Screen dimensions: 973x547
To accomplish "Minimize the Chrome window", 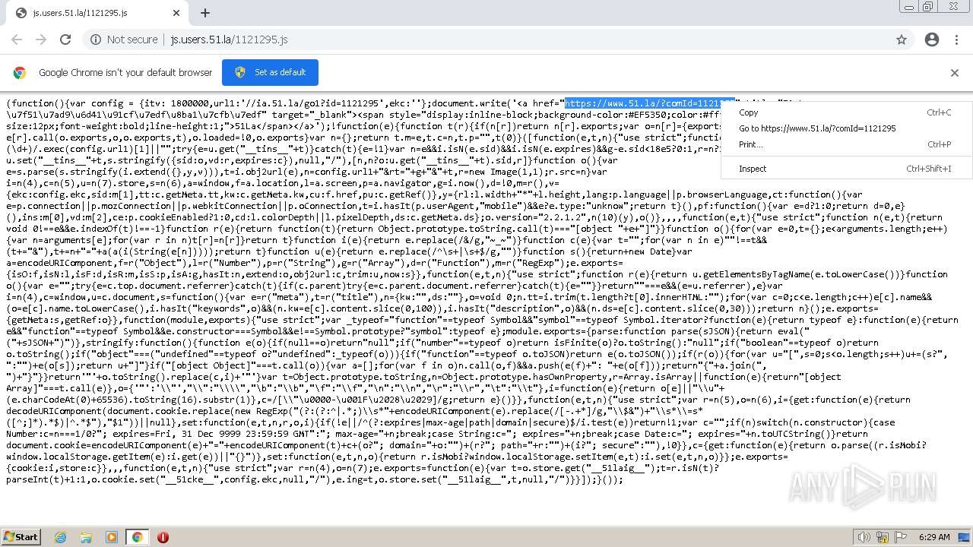I will [x=909, y=6].
